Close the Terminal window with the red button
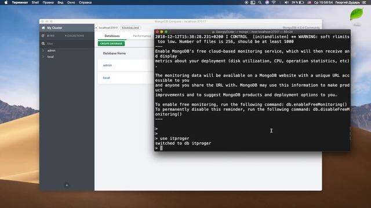This screenshot has width=371, height=208. [x=157, y=32]
